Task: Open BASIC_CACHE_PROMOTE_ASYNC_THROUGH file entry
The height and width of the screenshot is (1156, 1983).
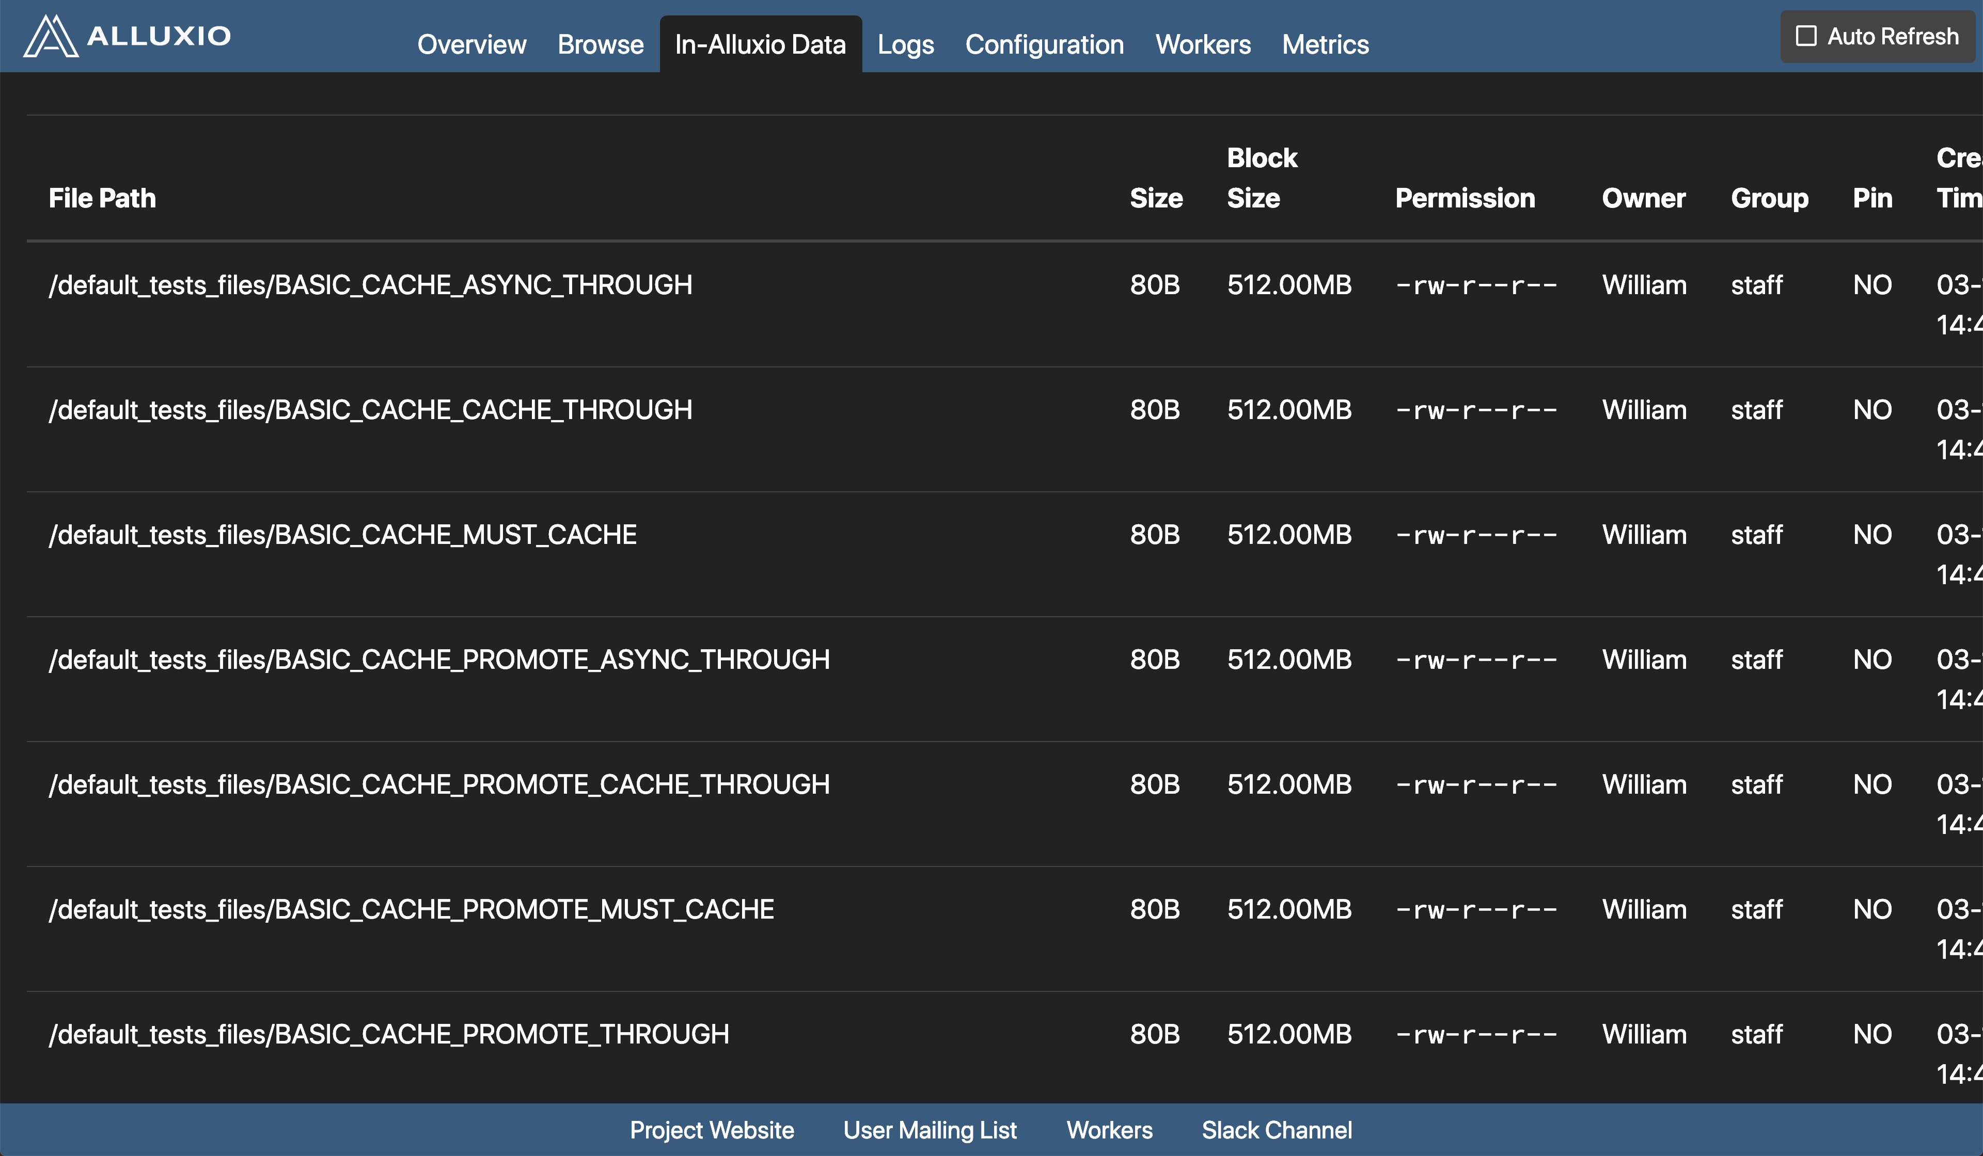Action: 439,660
